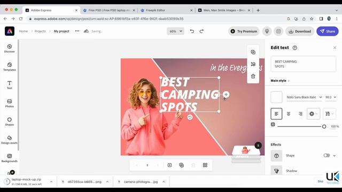342x192 pixels.
Task: Click the Try Premium button
Action: tap(244, 31)
